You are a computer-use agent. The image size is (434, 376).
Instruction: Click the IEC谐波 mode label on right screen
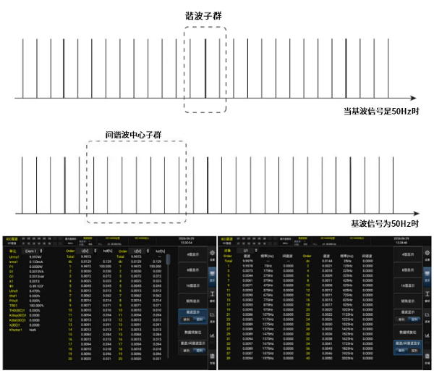pos(227,239)
